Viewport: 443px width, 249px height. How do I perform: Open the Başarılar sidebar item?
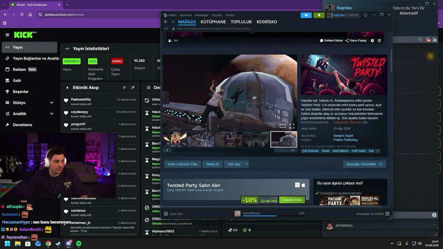pos(30,92)
